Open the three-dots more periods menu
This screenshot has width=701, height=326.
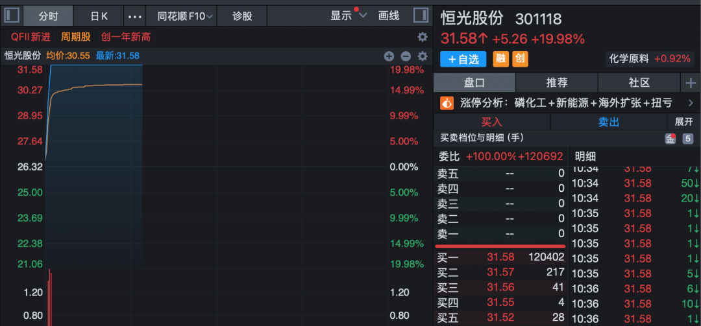pos(134,16)
